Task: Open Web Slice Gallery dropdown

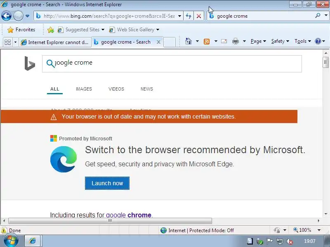Action: coord(134,30)
